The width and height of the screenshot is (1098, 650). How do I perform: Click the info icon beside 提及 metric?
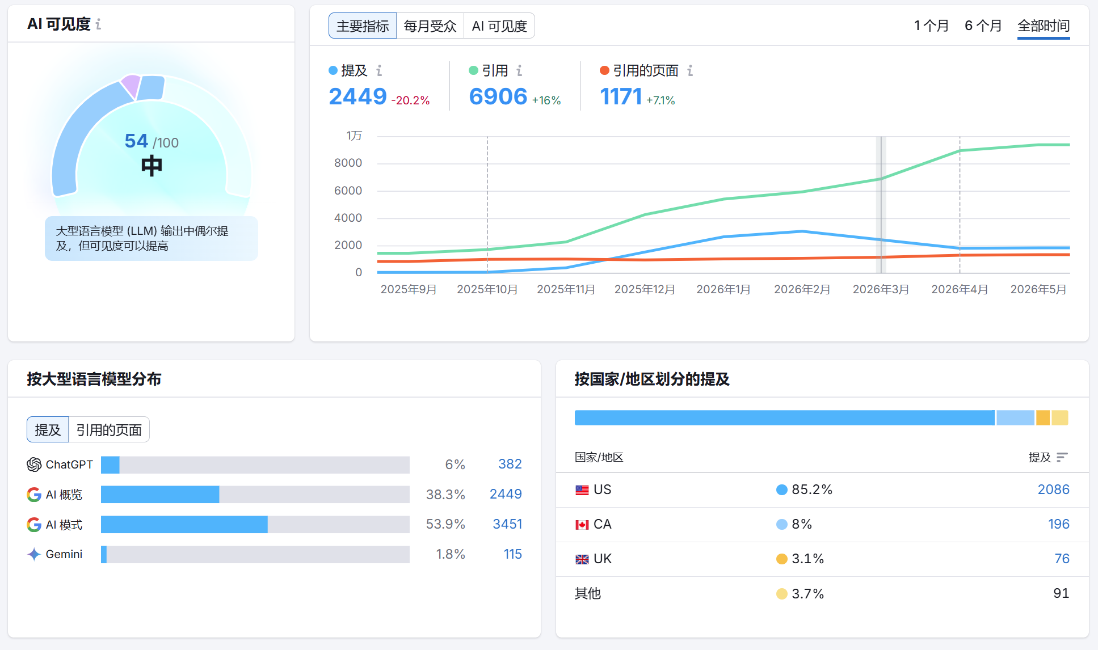[379, 71]
